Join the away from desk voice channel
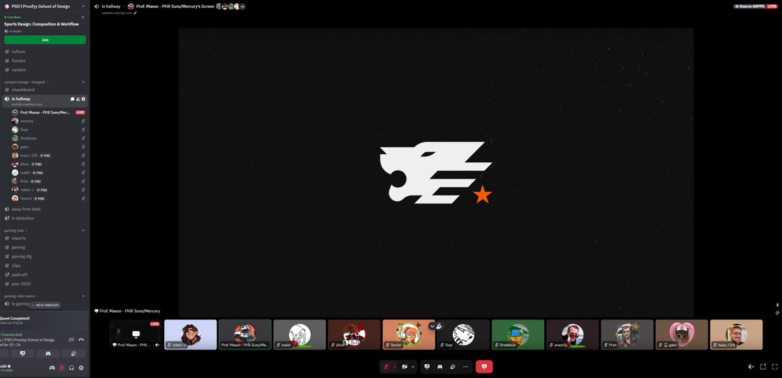782x378 pixels. coord(45,209)
